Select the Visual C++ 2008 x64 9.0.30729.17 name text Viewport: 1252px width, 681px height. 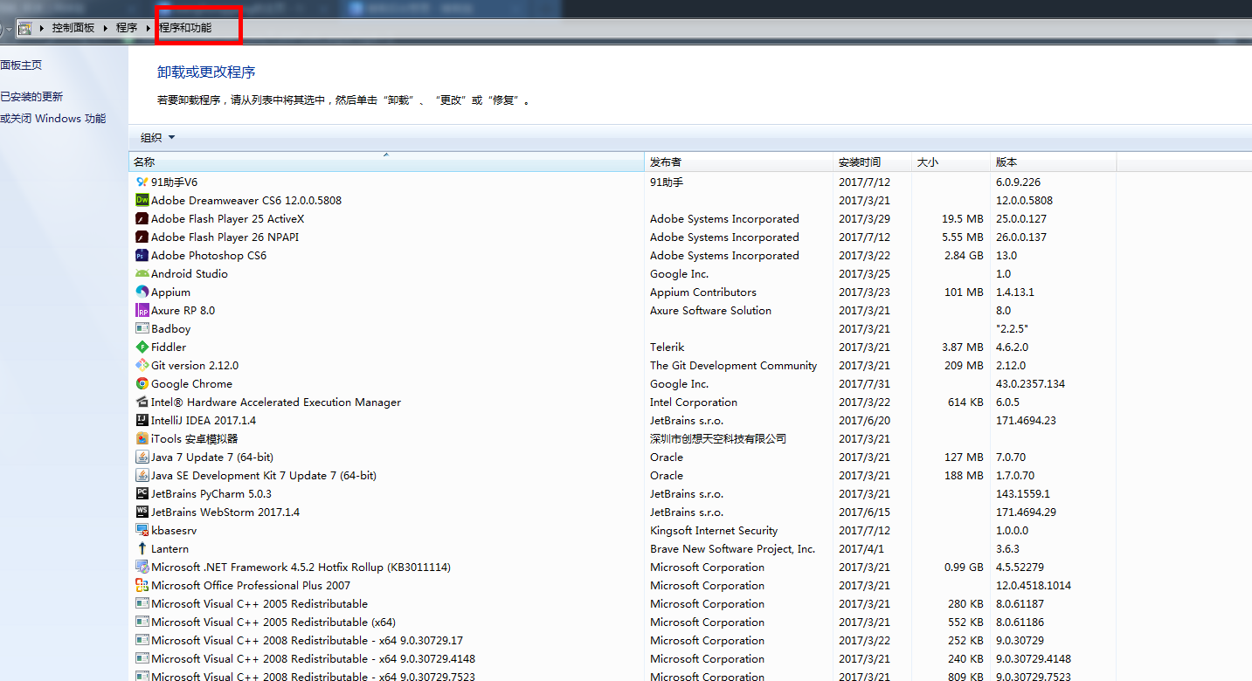pyautogui.click(x=307, y=640)
